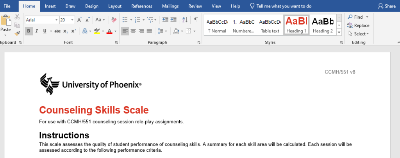Image resolution: width=400 pixels, height=158 pixels.
Task: Open the References tab
Action: 142,6
